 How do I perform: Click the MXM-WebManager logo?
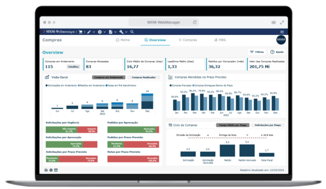[58, 32]
